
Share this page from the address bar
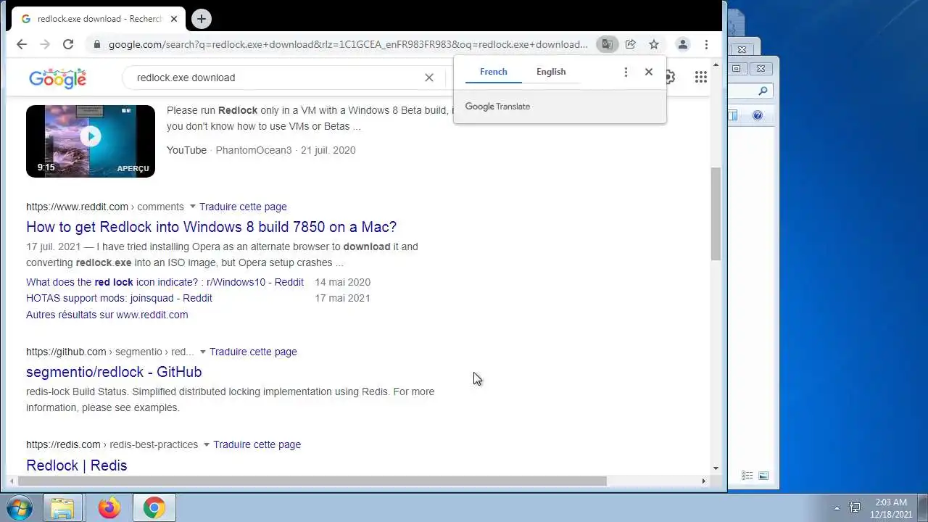coord(631,44)
